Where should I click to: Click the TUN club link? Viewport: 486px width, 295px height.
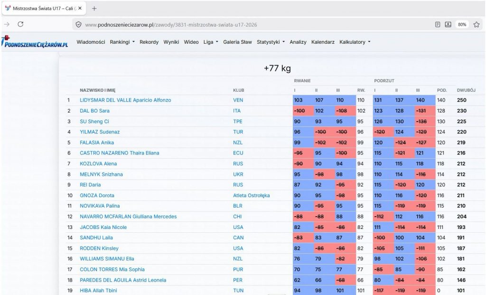click(238, 290)
